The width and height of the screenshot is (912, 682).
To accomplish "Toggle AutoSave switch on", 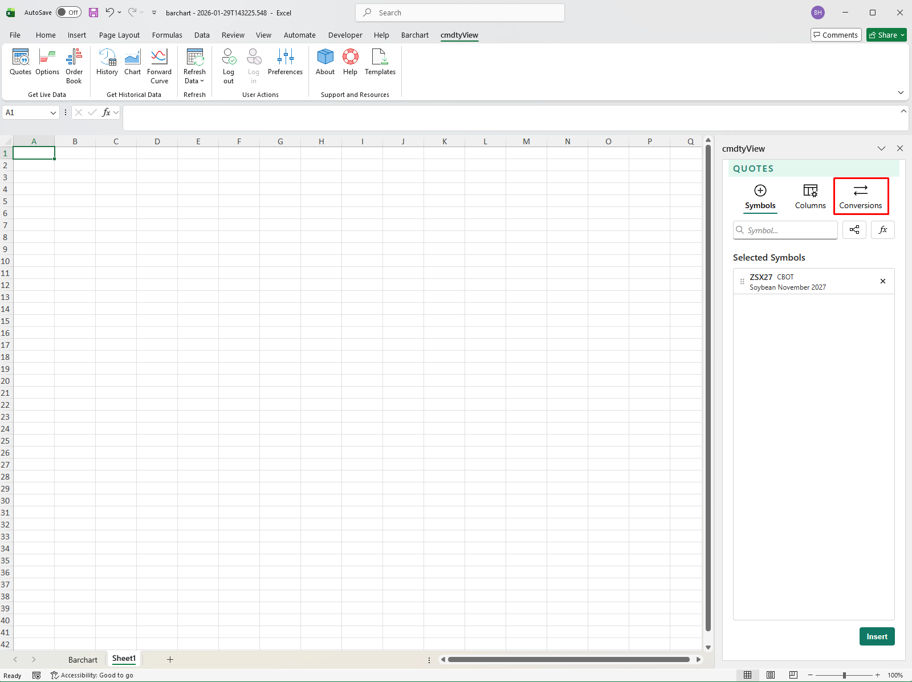I will [x=68, y=13].
